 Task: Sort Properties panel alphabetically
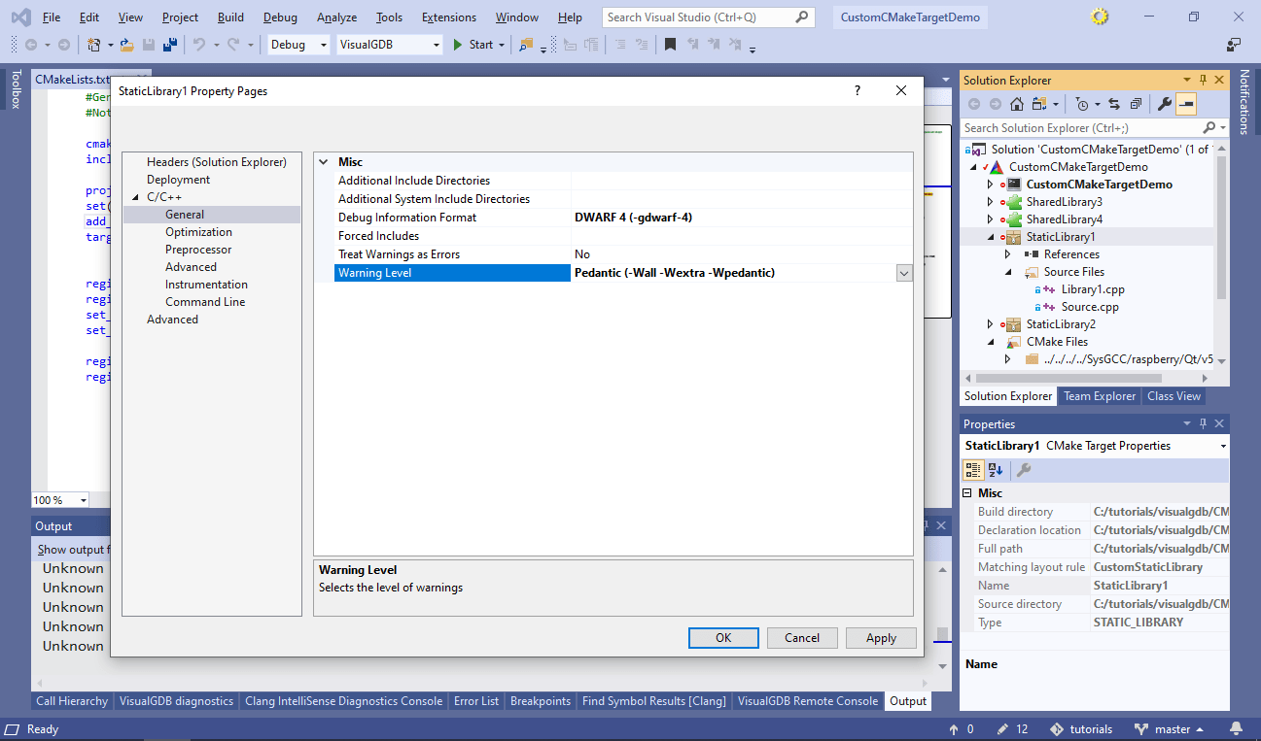pos(996,470)
